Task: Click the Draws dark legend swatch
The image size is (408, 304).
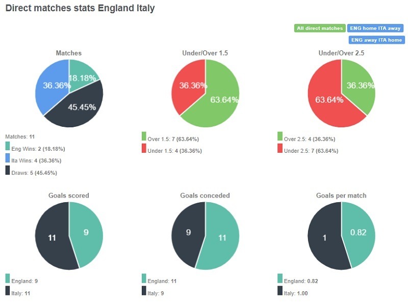Action: point(8,171)
